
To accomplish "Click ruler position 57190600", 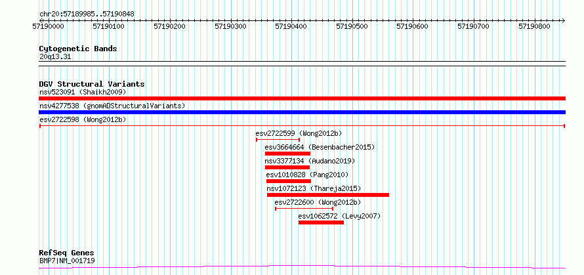I will click(x=413, y=27).
